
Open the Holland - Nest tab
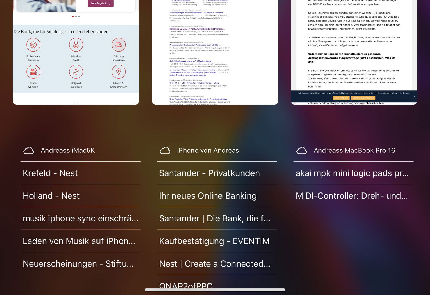pos(51,196)
